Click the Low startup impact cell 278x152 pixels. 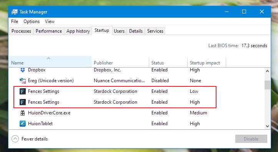coord(194,91)
